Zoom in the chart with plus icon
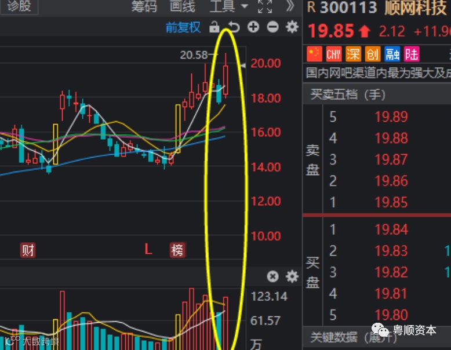 click(x=253, y=27)
